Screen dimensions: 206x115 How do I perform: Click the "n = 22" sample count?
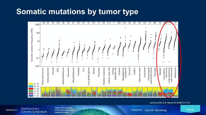pos(42,23)
